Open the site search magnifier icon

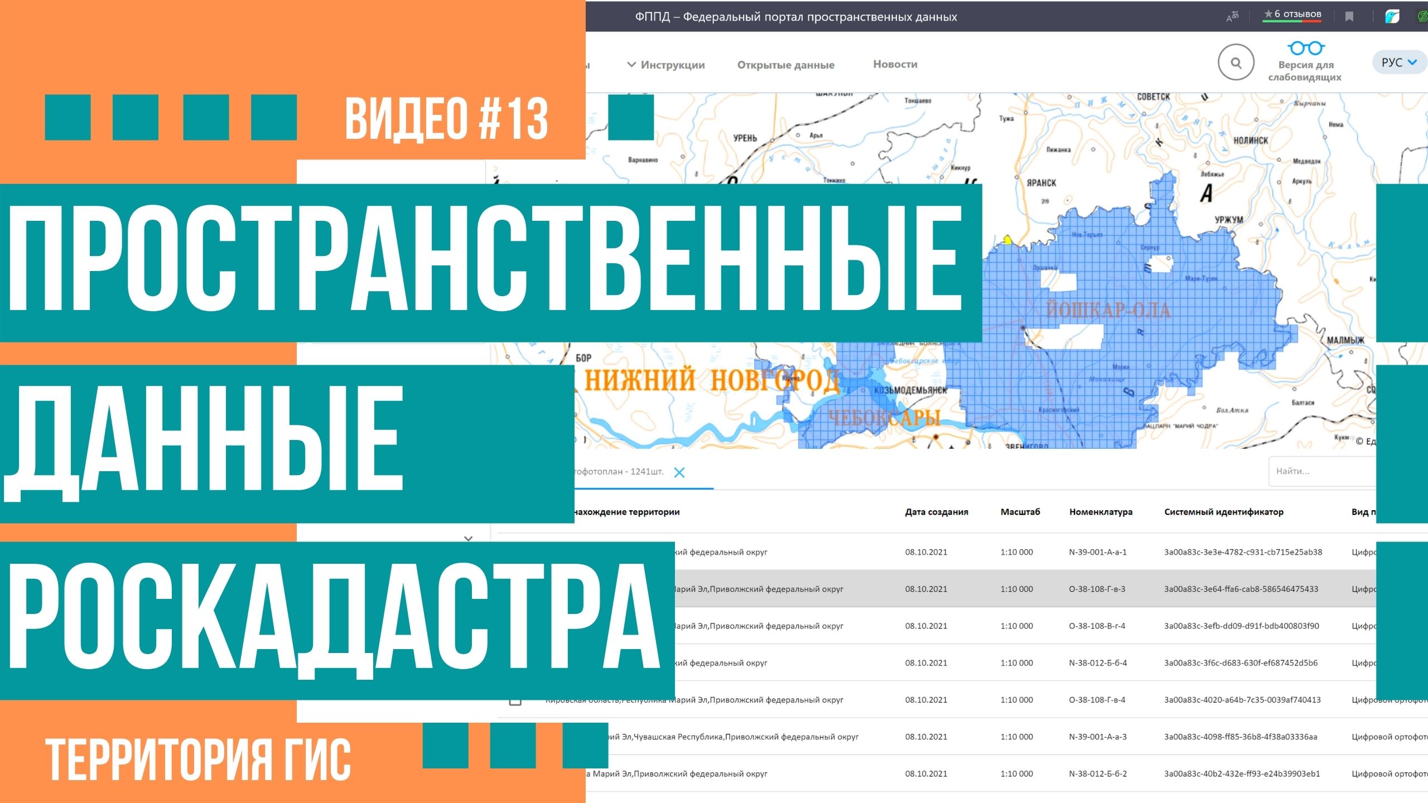(1236, 62)
